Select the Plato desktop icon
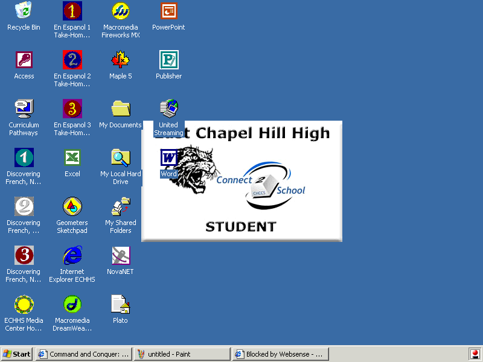This screenshot has width=483, height=362. click(120, 304)
